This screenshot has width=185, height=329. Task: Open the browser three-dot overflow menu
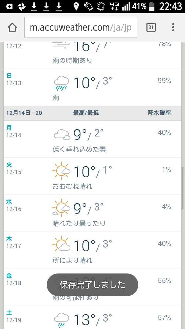[173, 27]
